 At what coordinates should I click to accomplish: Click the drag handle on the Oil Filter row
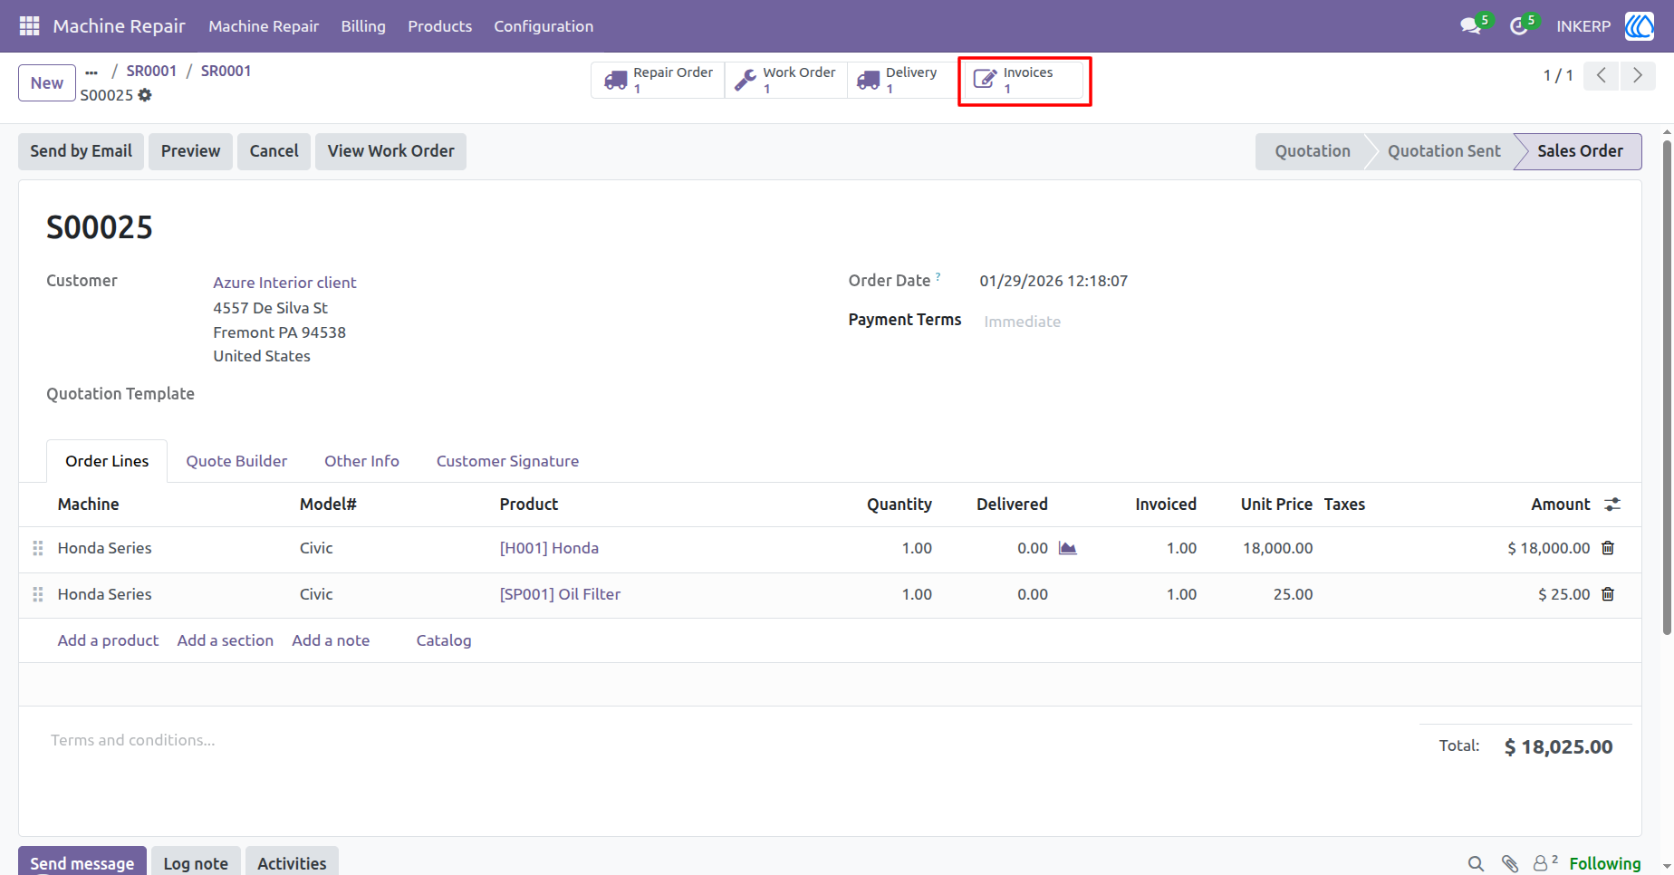click(38, 594)
